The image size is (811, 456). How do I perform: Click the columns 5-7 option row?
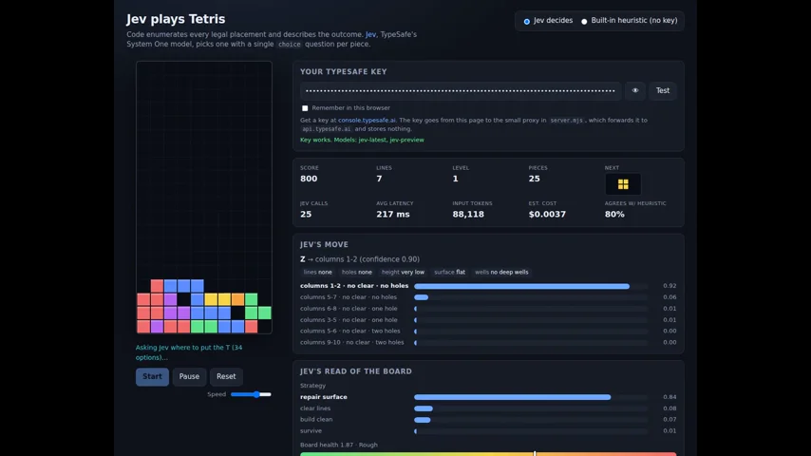pos(488,297)
